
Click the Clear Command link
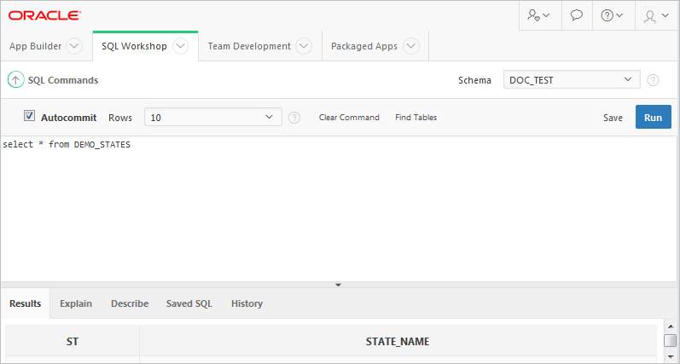(349, 118)
